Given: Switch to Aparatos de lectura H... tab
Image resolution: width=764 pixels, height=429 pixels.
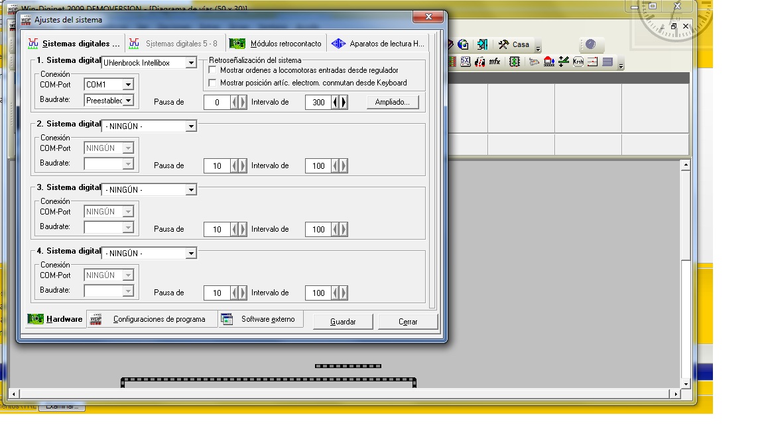Looking at the screenshot, I should (377, 44).
